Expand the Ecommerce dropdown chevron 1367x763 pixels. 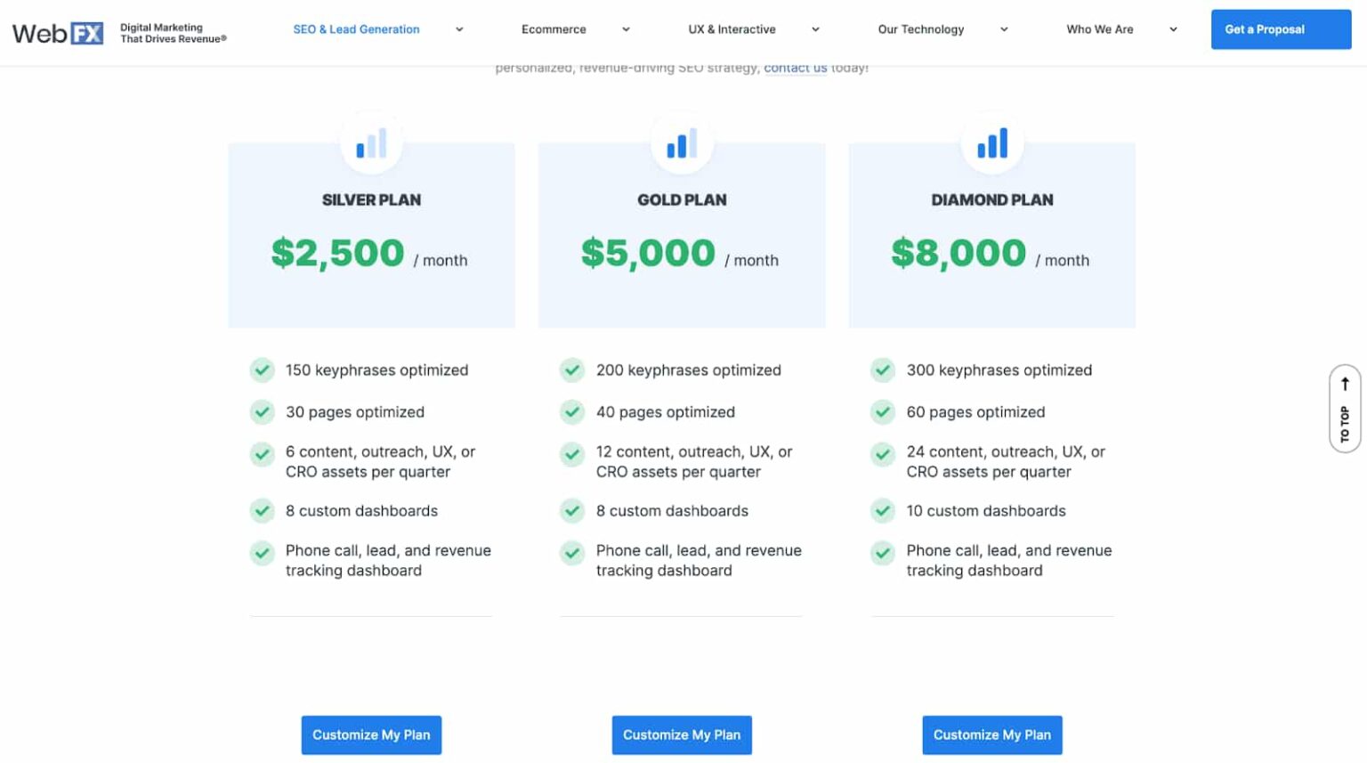coord(627,29)
